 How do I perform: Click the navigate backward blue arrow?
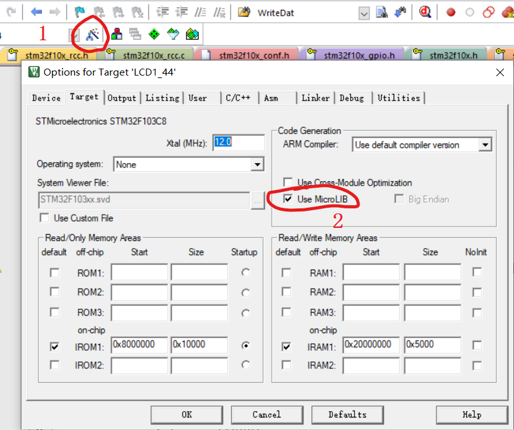click(x=36, y=13)
